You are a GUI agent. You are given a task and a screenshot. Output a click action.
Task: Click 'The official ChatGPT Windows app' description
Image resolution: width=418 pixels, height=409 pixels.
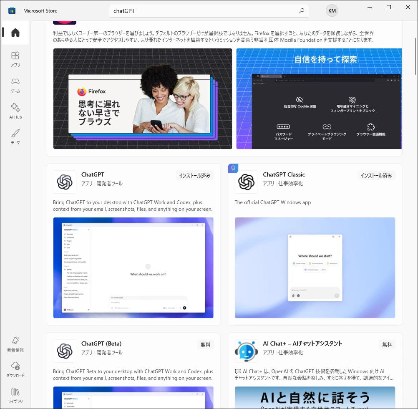(x=273, y=202)
